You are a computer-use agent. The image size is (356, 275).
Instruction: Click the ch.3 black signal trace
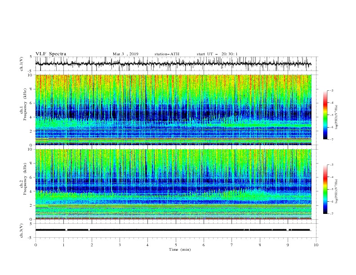pos(173,230)
